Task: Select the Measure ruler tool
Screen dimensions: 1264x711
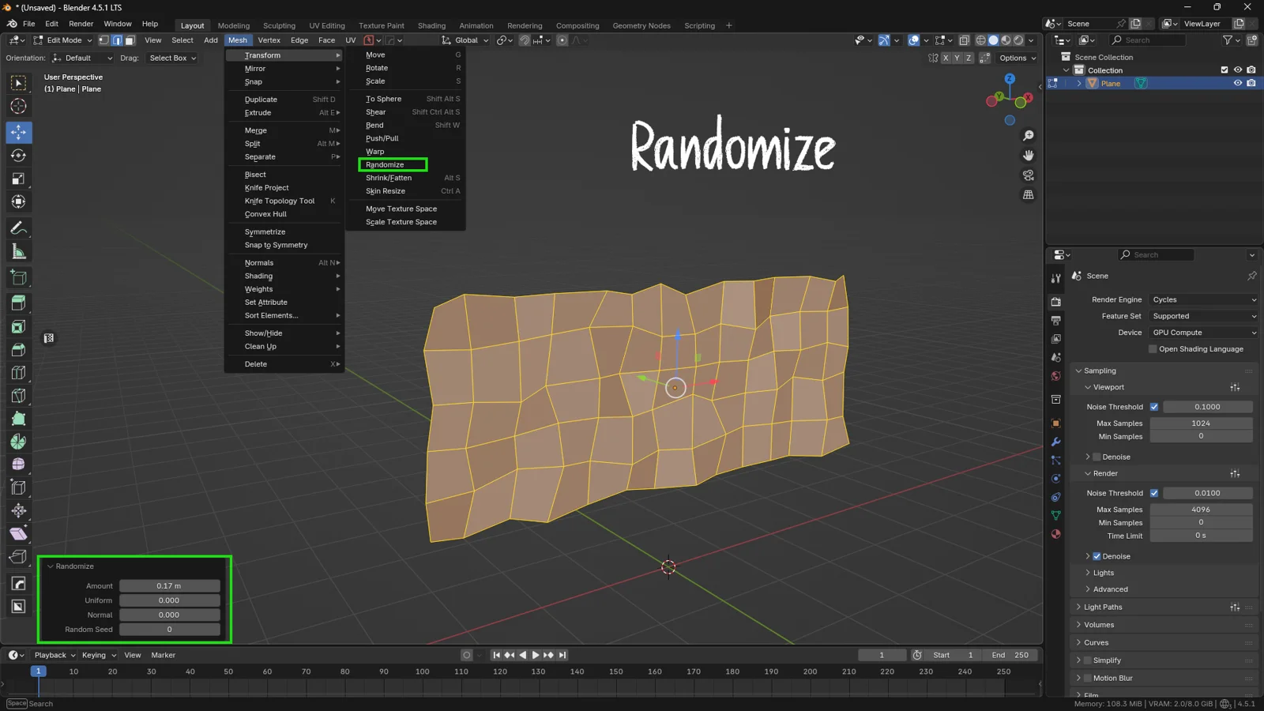Action: pos(18,252)
